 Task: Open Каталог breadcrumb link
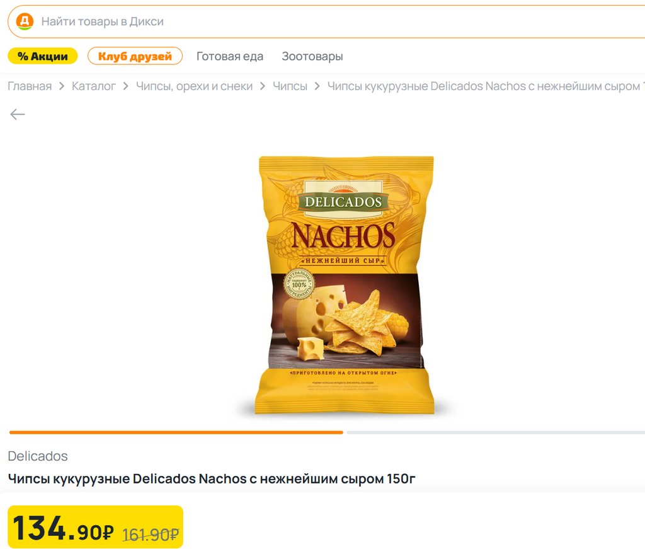94,86
